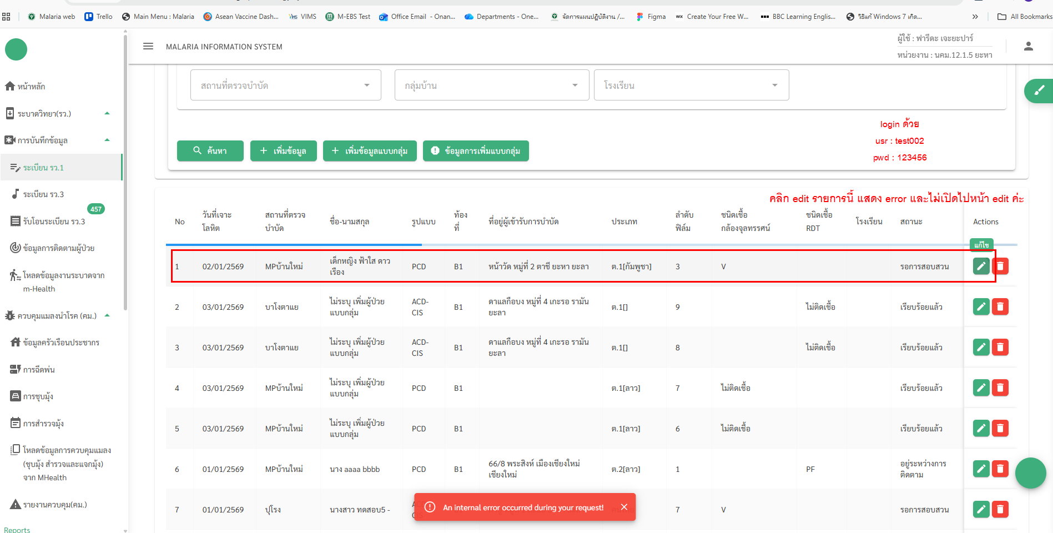Delete row 4 using the trash icon
The image size is (1053, 533).
click(x=1000, y=388)
